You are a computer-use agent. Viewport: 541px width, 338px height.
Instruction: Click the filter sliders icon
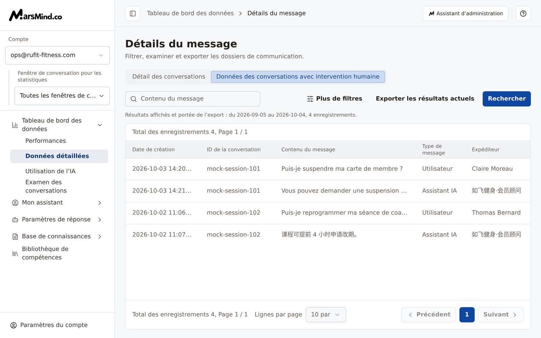click(x=310, y=99)
